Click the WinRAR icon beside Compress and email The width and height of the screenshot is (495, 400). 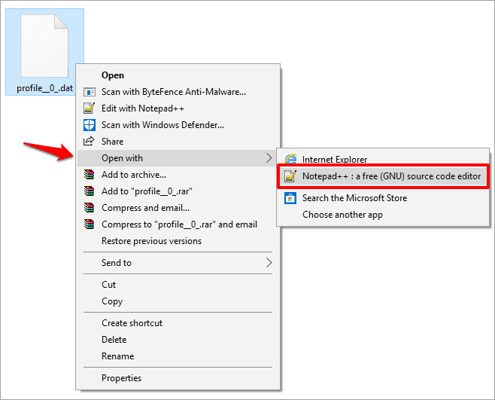[x=90, y=208]
